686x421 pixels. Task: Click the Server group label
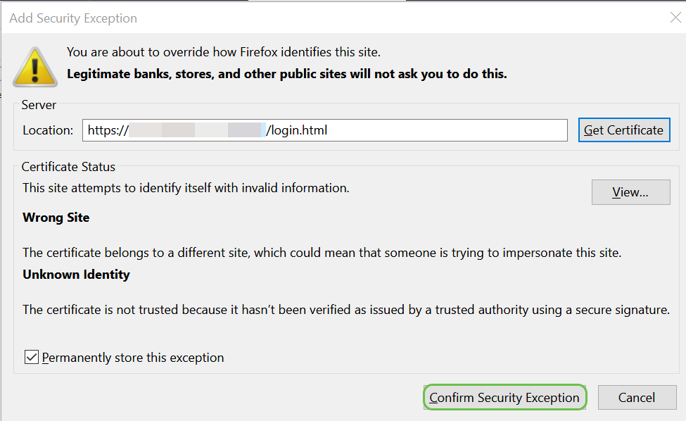pos(39,105)
